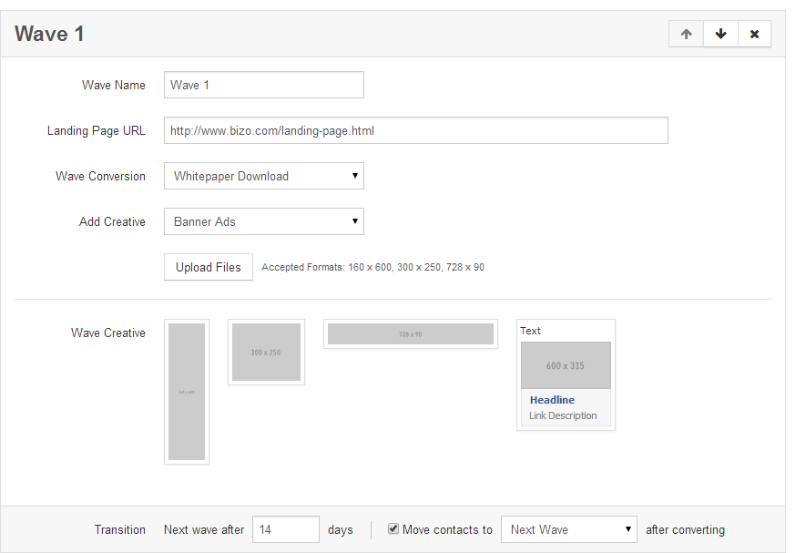Viewport: 796px width, 553px height.
Task: Select the 160 x 600 skyscraper creative
Action: click(187, 392)
